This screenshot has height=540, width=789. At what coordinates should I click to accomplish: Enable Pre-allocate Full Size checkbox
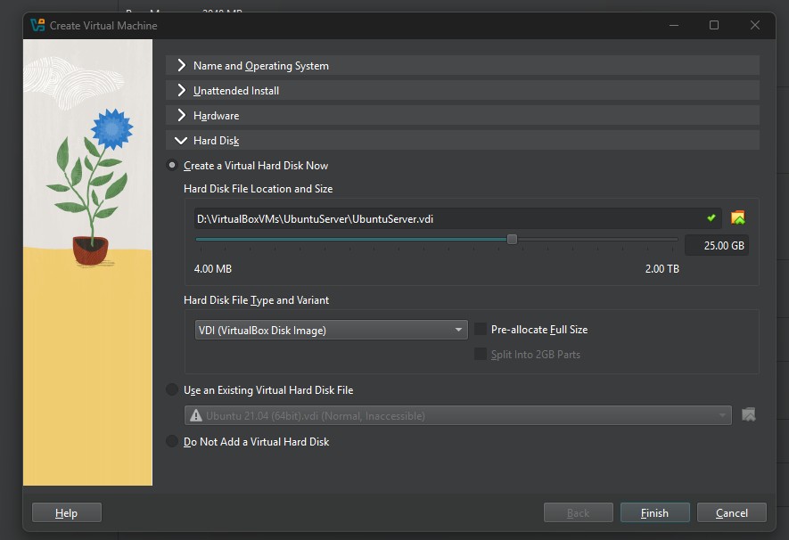coord(481,330)
